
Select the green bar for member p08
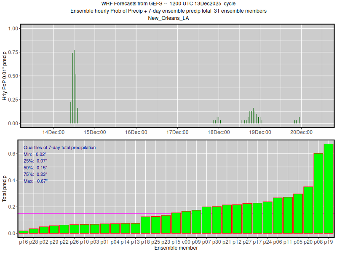(x=318, y=194)
